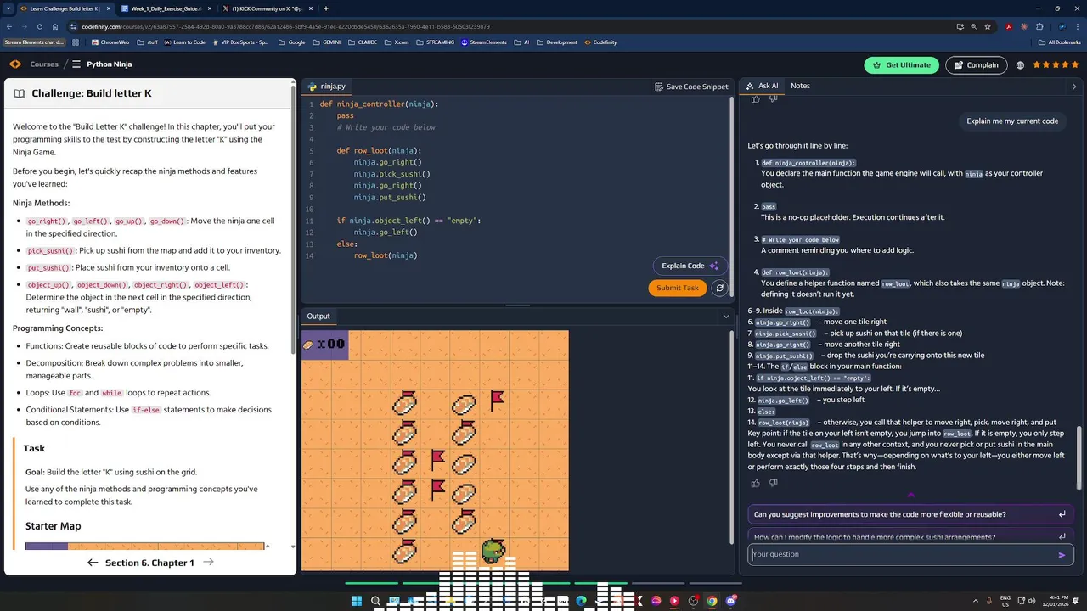Screen dimensions: 1087x611
Task: Collapse the Output panel with chevron
Action: (x=725, y=317)
